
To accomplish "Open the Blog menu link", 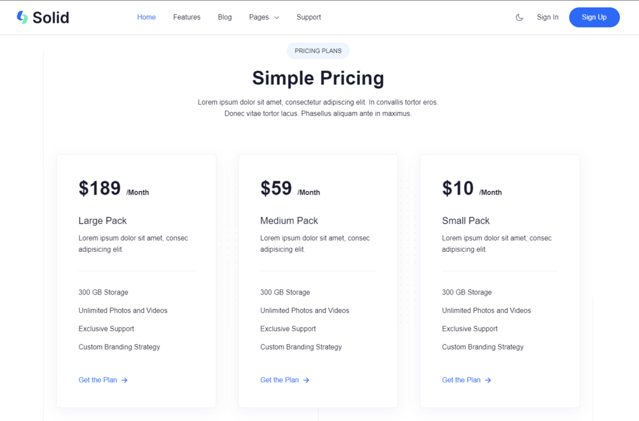I will tap(224, 17).
